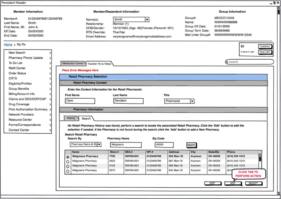Open Network Providers in the side menu
The height and width of the screenshot is (199, 281).
tap(21, 115)
